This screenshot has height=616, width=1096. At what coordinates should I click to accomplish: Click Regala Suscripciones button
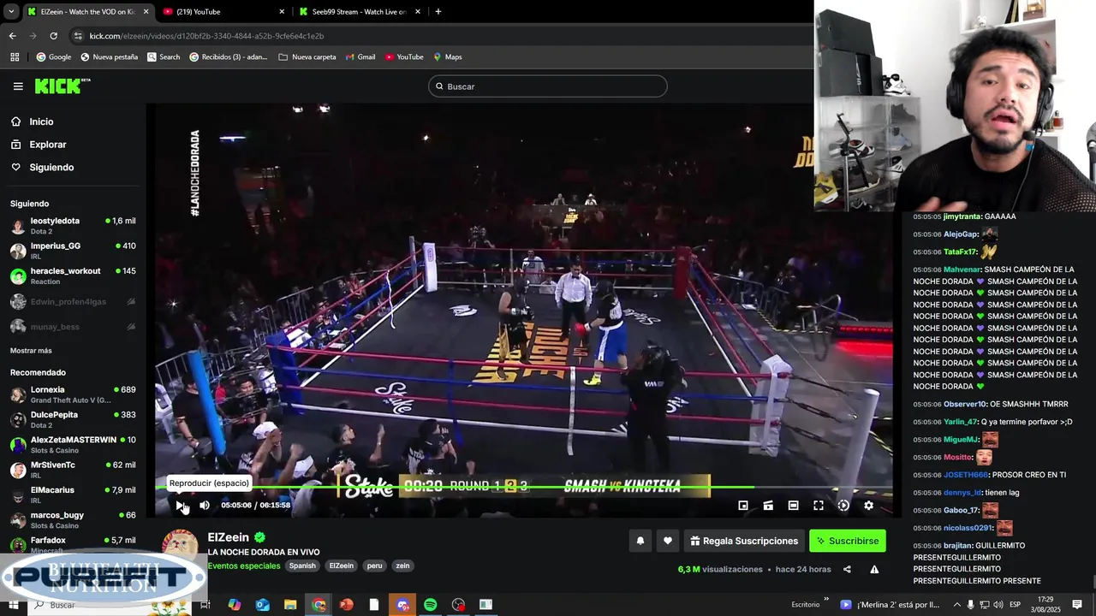pos(744,541)
